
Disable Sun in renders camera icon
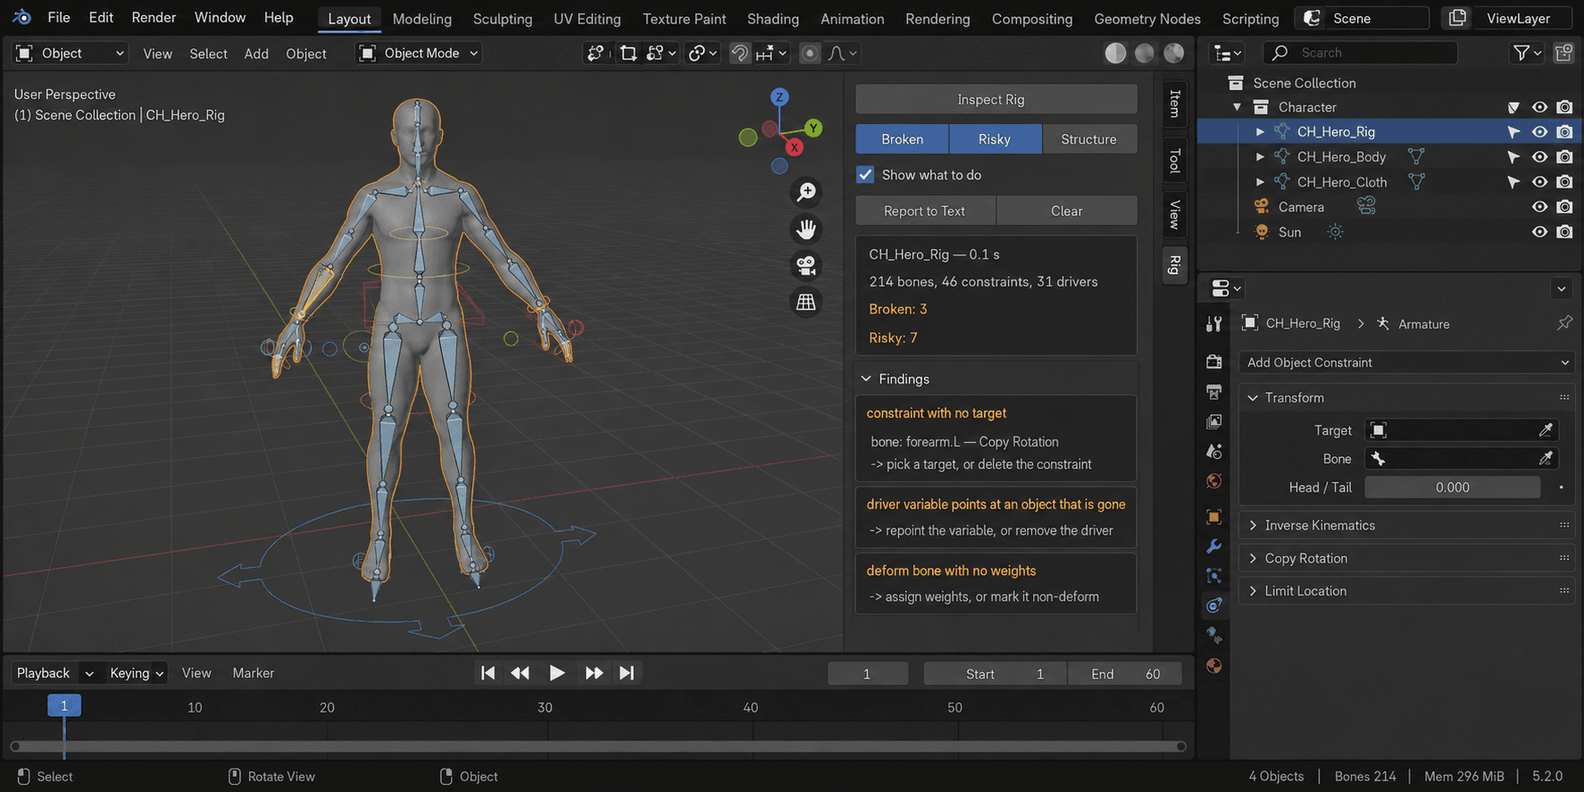[1564, 231]
